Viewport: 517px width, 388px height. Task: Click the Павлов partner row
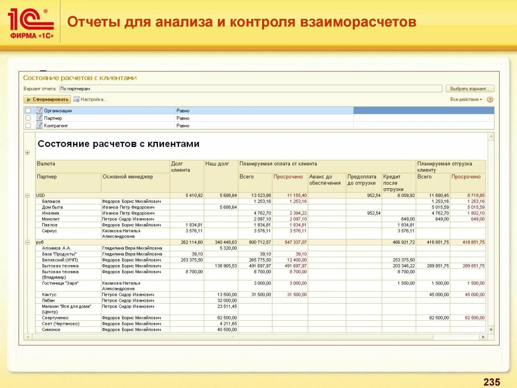261,225
